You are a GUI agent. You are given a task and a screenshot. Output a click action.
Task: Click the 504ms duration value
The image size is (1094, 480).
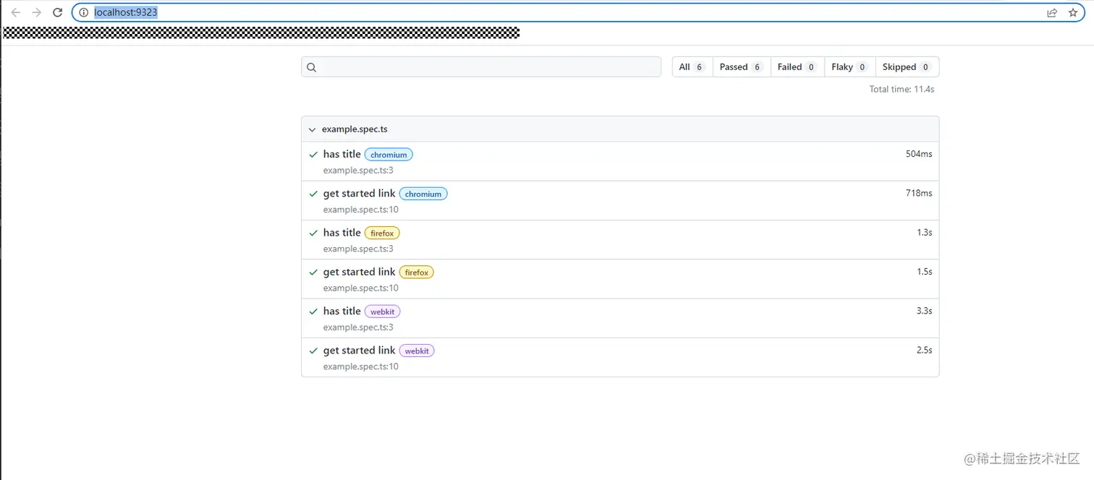919,154
